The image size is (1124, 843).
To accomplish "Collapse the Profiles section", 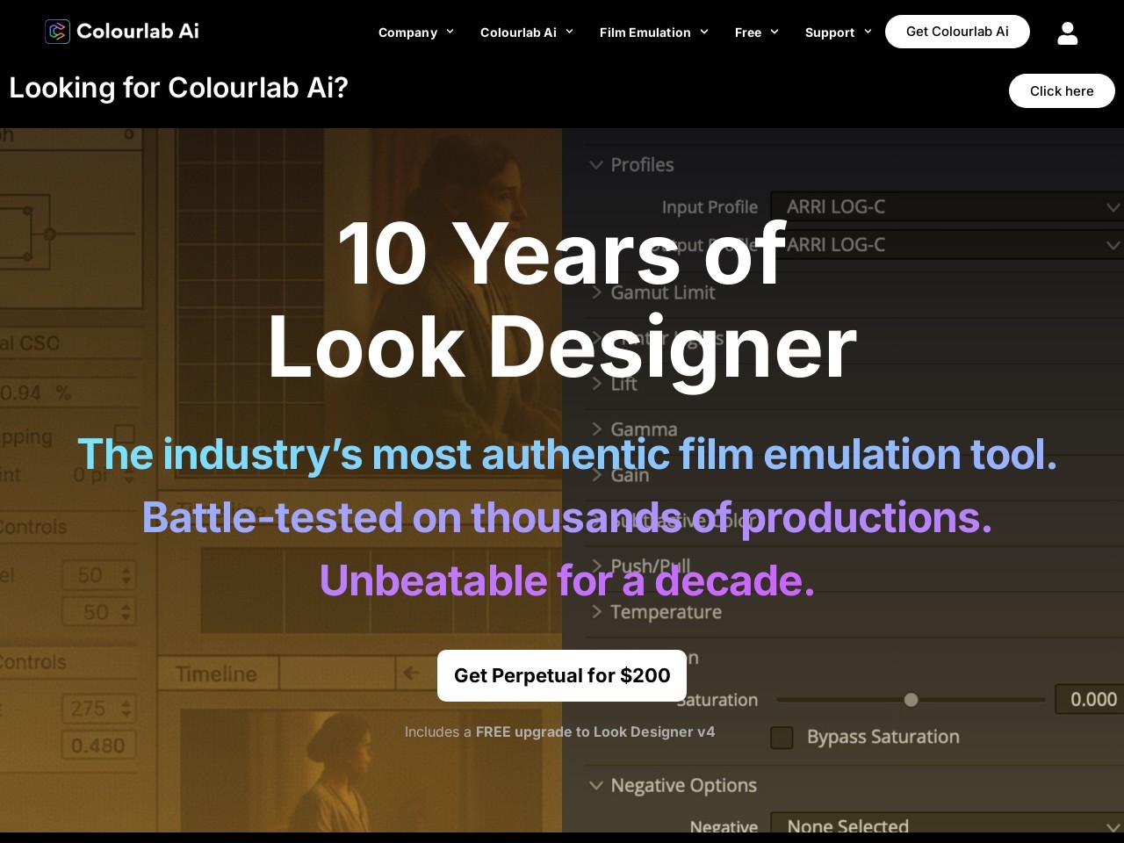I will point(597,165).
